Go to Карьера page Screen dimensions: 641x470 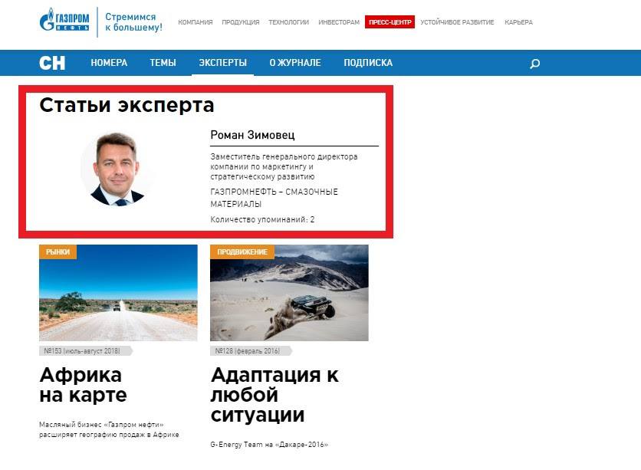tap(518, 22)
